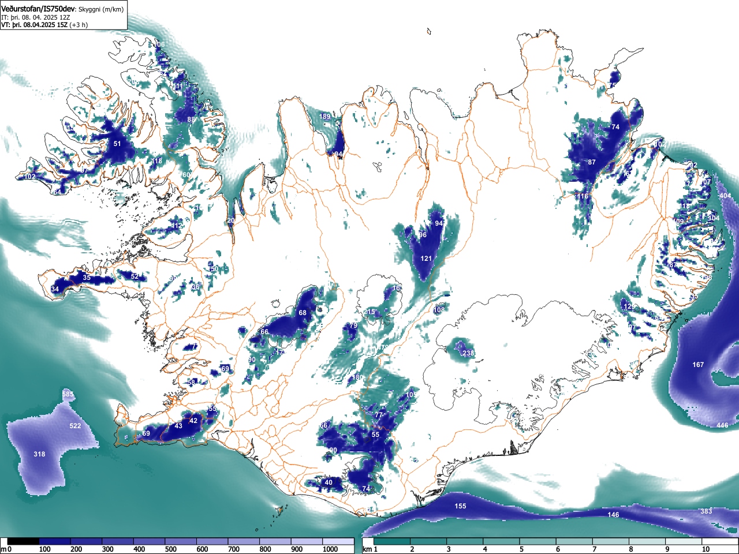Viewport: 739px width, 554px height.
Task: Click the visibility value 108 on the map
Action: (x=439, y=310)
